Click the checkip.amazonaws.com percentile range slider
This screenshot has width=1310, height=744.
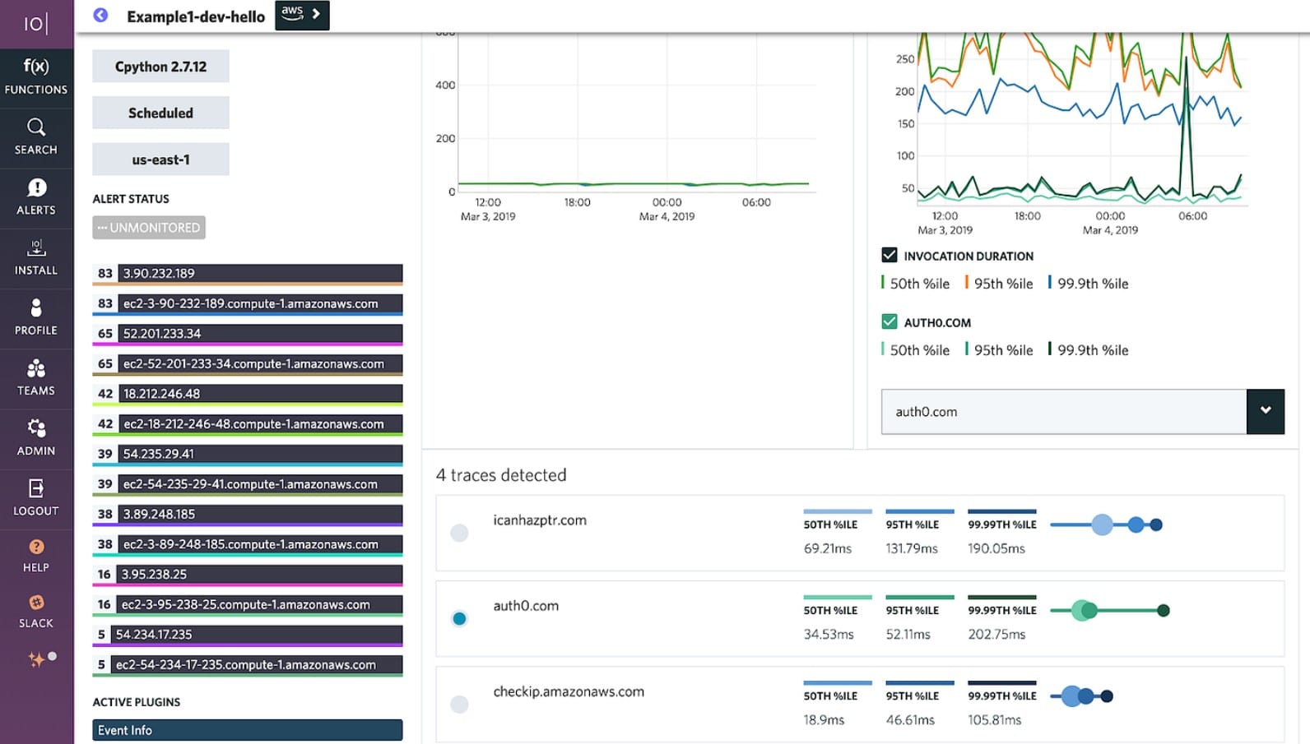[1082, 696]
